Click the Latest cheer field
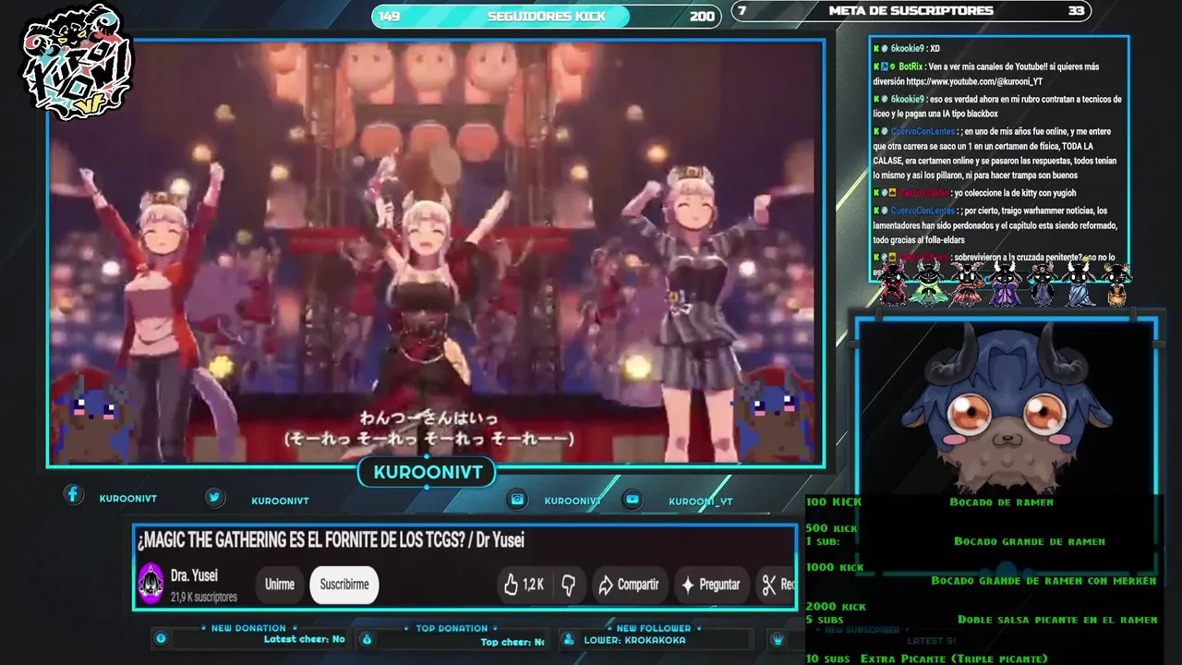This screenshot has width=1182, height=665. (304, 639)
